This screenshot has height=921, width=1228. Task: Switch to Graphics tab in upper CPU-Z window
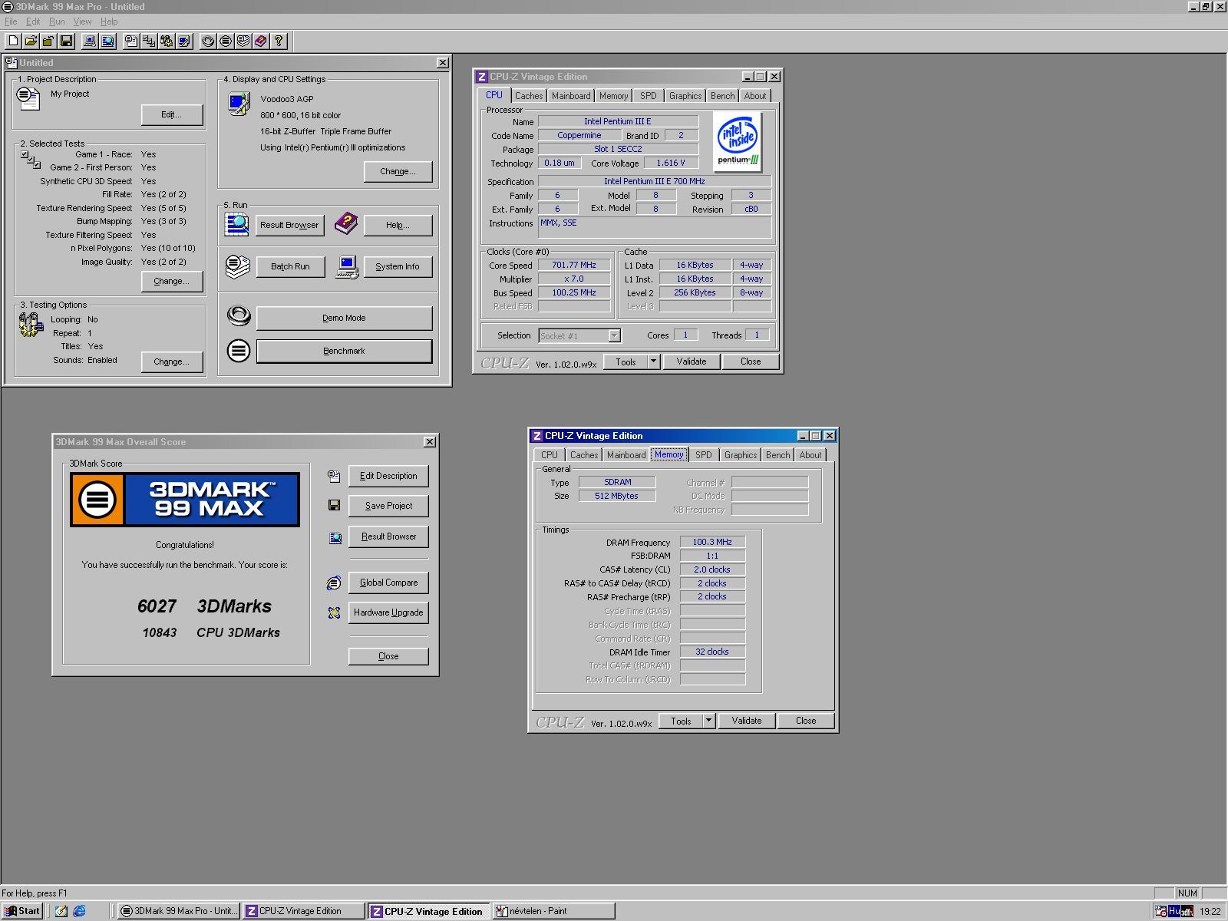click(x=685, y=96)
